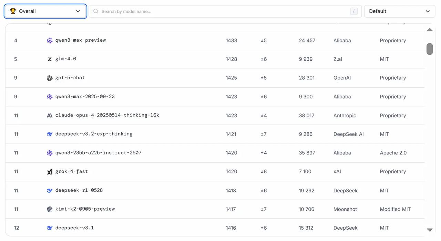
Task: Open the deepseek-r1-0528 model link
Action: 79,190
